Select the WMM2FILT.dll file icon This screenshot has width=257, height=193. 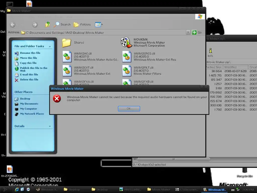tap(126, 71)
